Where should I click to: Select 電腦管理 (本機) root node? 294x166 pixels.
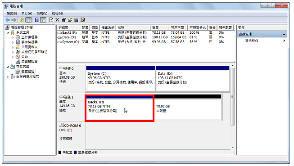tap(22, 27)
